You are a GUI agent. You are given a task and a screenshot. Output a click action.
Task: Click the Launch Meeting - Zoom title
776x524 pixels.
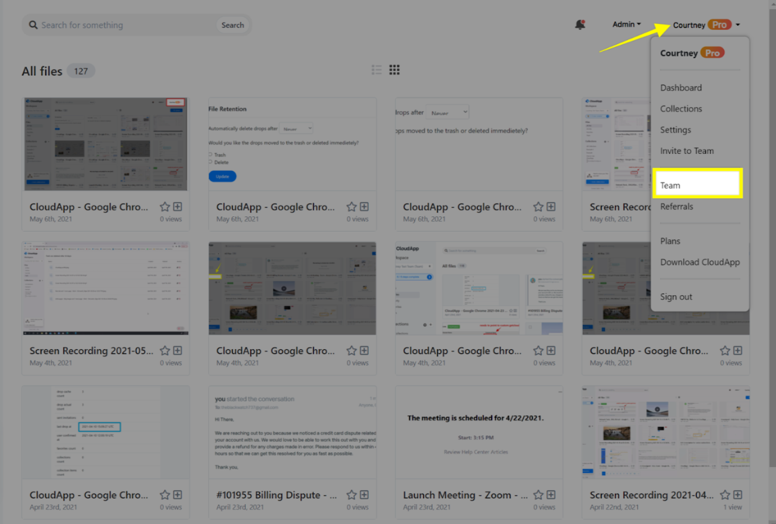(x=465, y=495)
